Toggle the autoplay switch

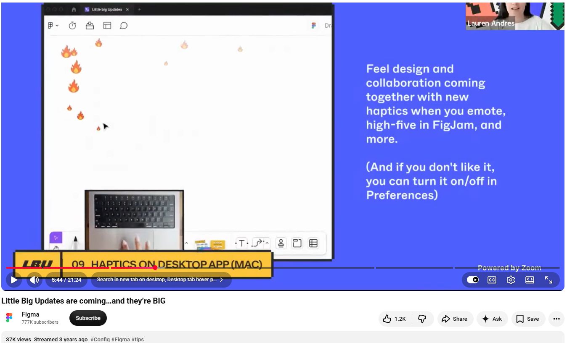(x=473, y=280)
